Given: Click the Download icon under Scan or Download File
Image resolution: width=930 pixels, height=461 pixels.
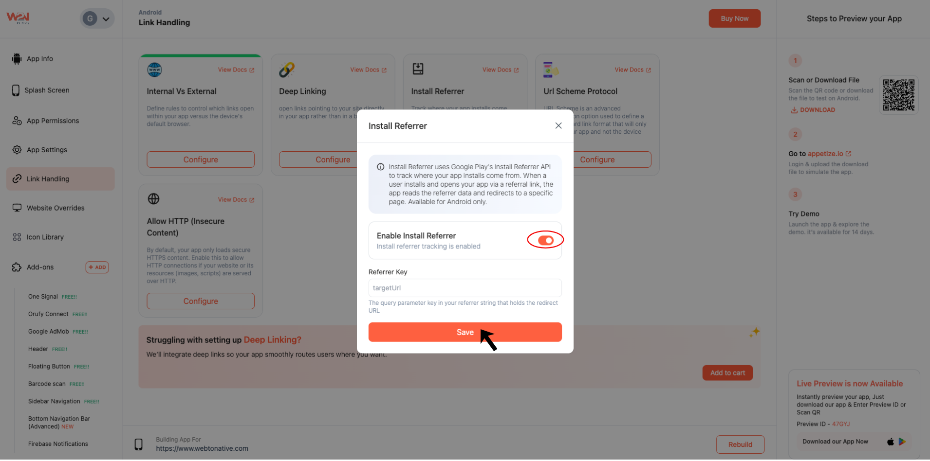Looking at the screenshot, I should [x=794, y=110].
